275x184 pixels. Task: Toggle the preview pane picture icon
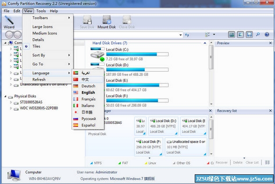(x=232, y=34)
